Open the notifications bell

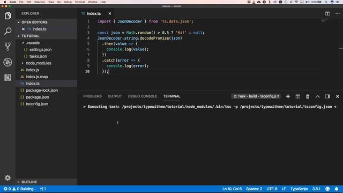[337, 189]
